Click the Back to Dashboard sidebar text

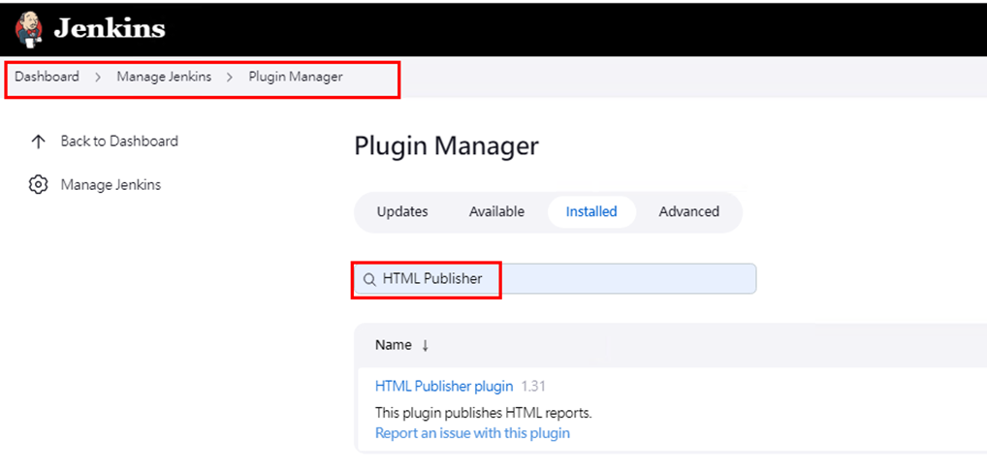point(119,141)
